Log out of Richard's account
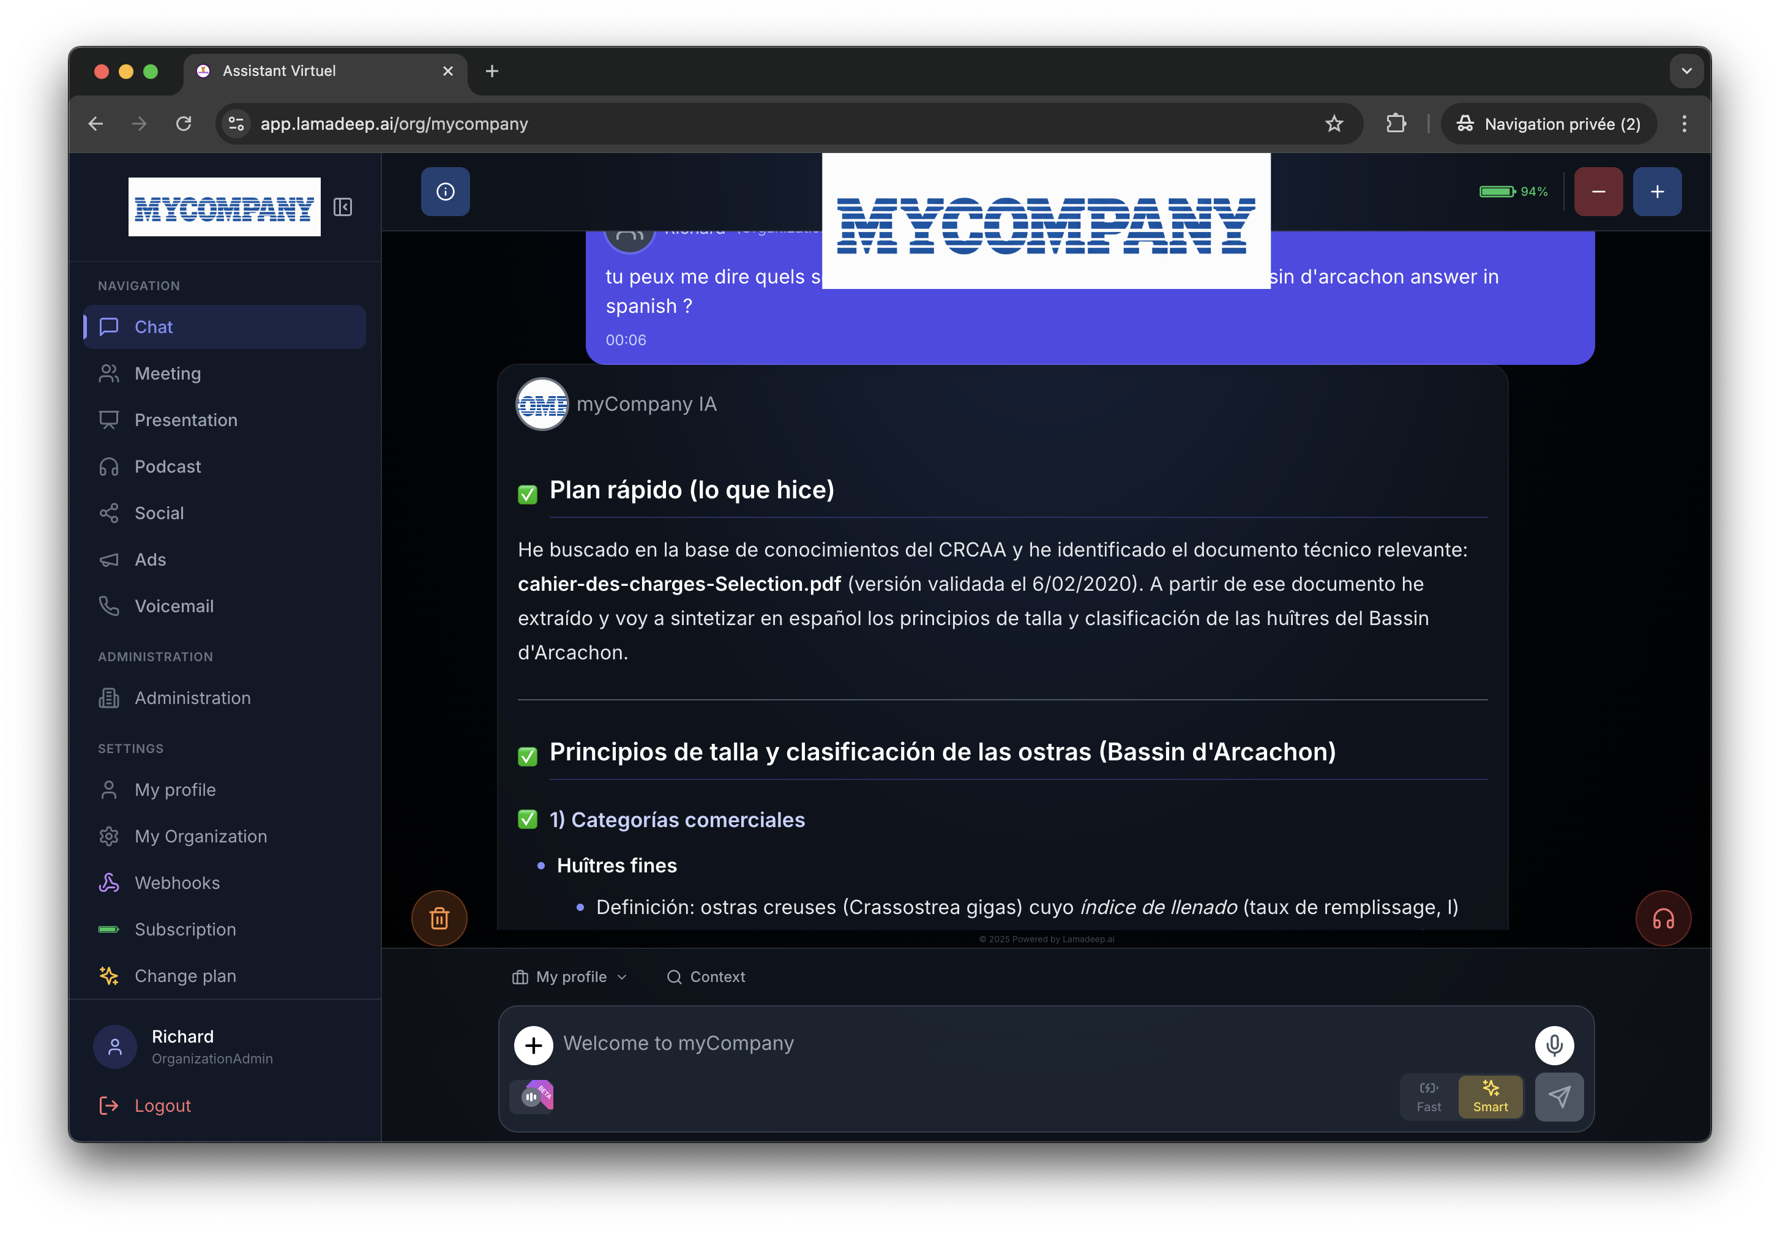This screenshot has width=1780, height=1233. click(x=162, y=1105)
